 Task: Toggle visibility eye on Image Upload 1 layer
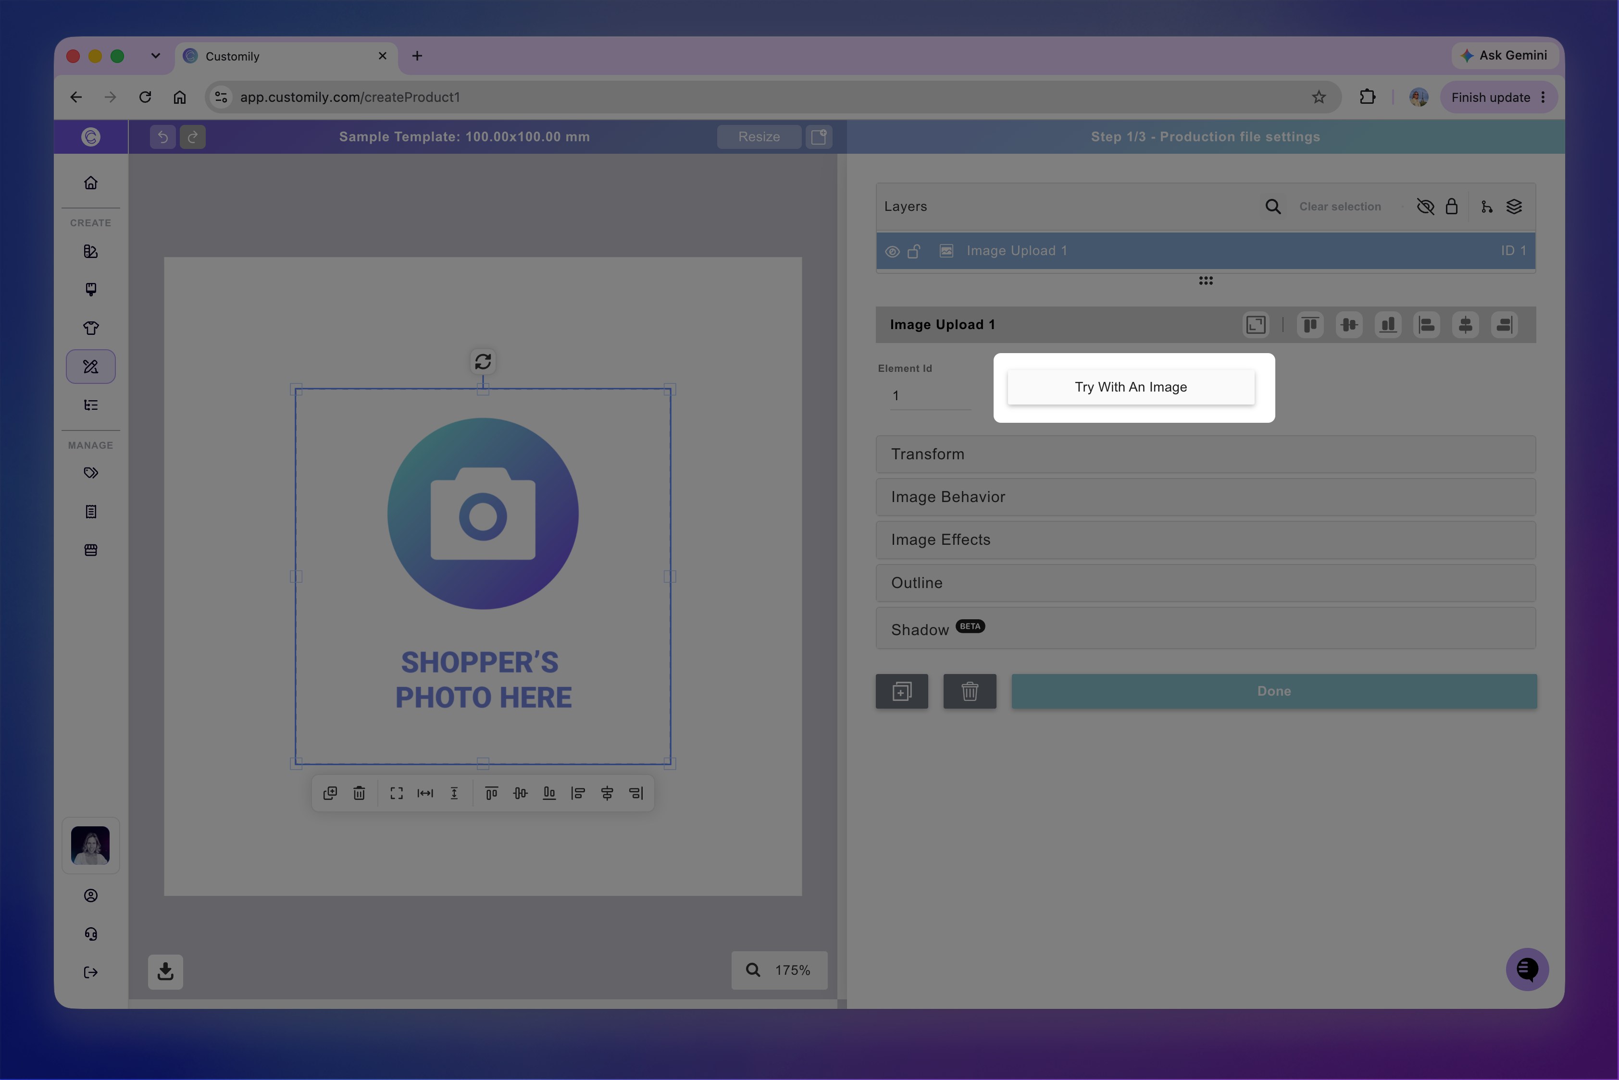coord(892,251)
